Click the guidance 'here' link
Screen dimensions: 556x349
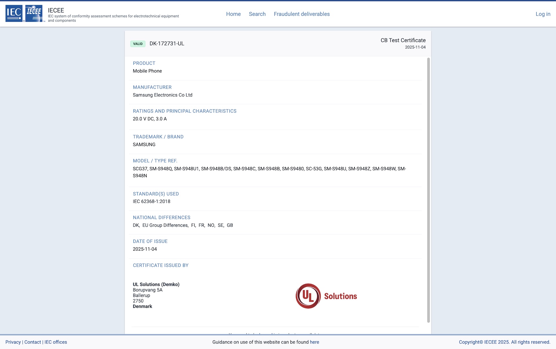(x=314, y=342)
